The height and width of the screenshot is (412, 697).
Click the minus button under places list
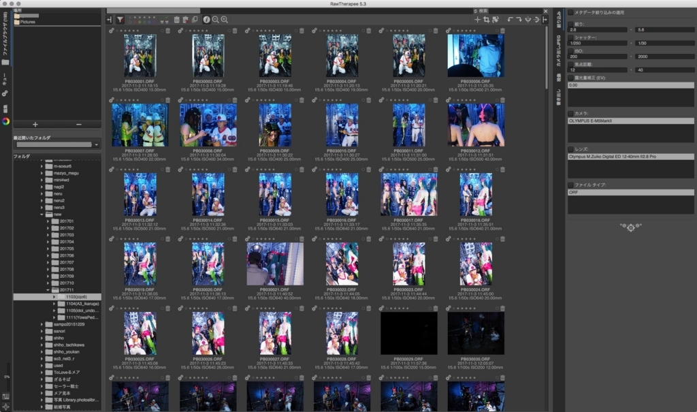(x=79, y=125)
